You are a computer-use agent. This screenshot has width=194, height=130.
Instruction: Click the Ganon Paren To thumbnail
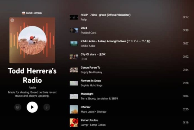[74, 70]
